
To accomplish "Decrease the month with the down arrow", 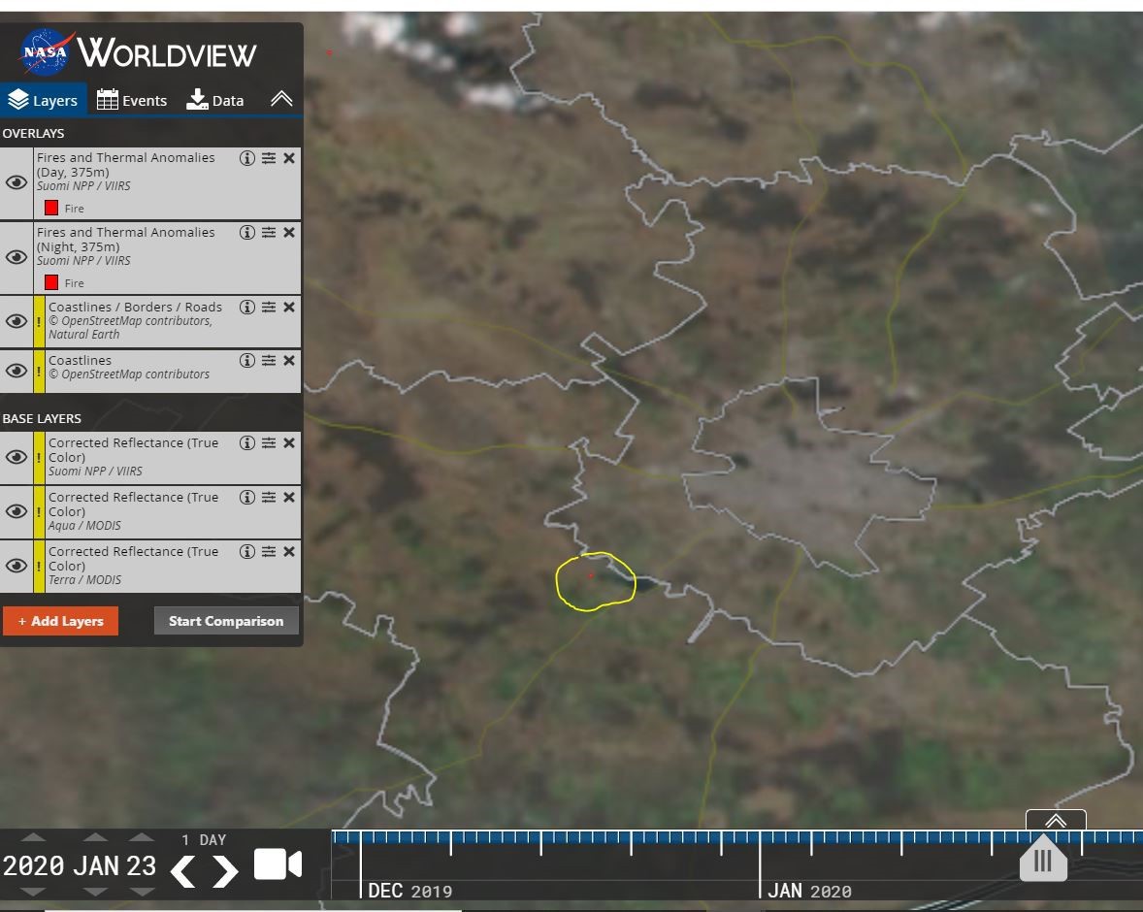I will [x=95, y=892].
